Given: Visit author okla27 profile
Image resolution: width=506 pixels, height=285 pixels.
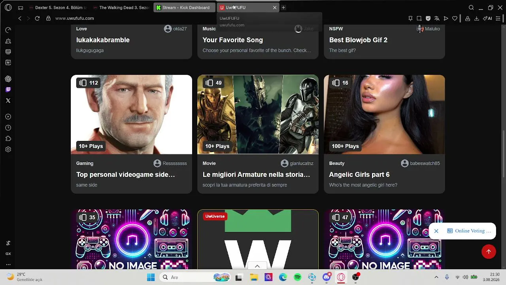Looking at the screenshot, I should click(176, 29).
